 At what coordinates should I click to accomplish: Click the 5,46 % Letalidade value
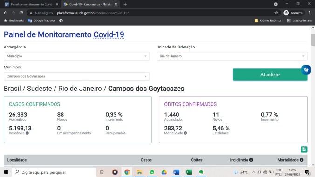[x=221, y=128]
